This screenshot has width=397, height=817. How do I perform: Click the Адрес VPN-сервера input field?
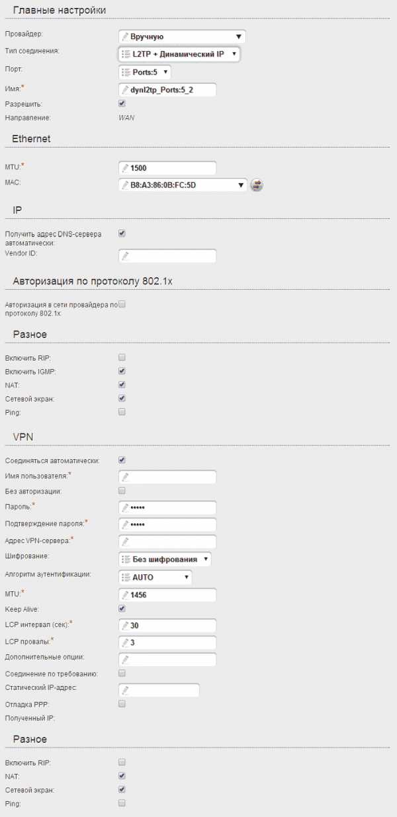(x=167, y=541)
